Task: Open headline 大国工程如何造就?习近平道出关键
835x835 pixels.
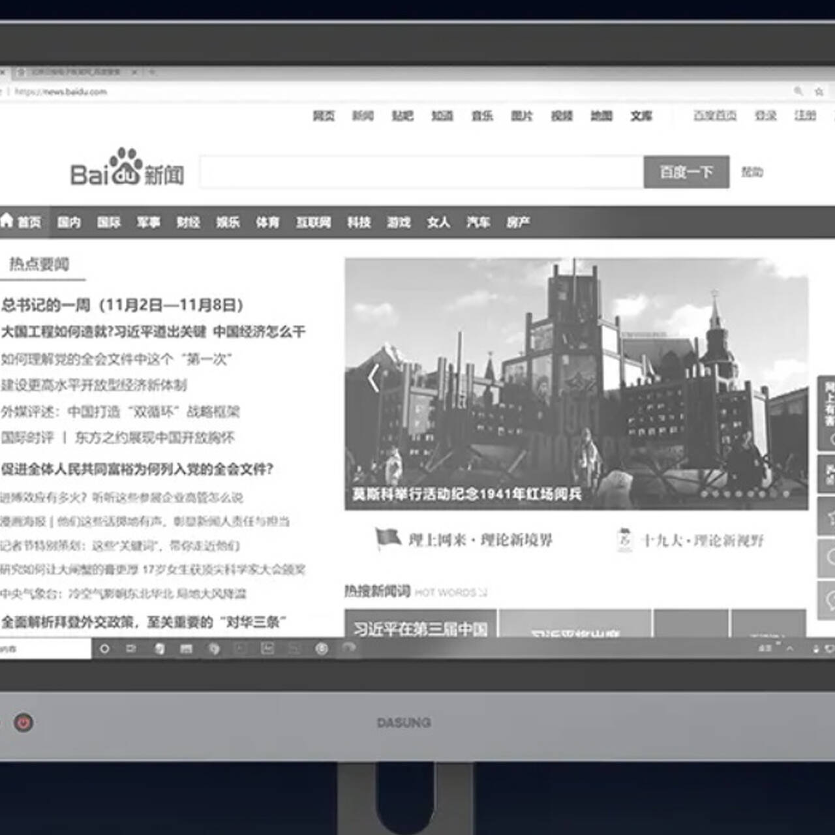Action: [104, 331]
